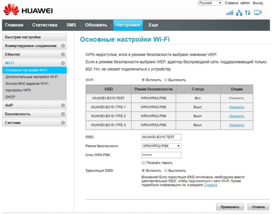Open the Статистика tab

(x=45, y=25)
